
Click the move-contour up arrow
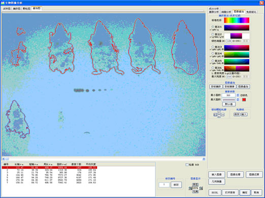219,112
